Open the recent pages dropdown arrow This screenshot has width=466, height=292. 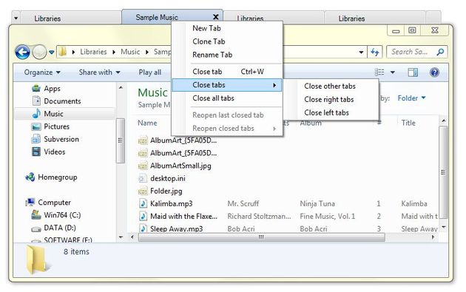52,52
